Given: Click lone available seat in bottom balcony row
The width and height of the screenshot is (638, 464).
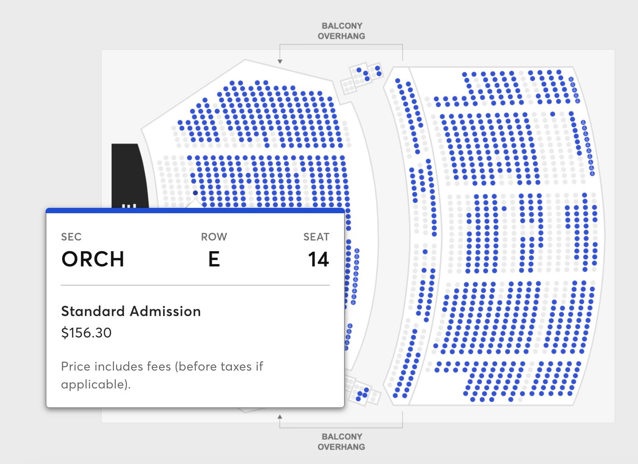Looking at the screenshot, I should [511, 399].
